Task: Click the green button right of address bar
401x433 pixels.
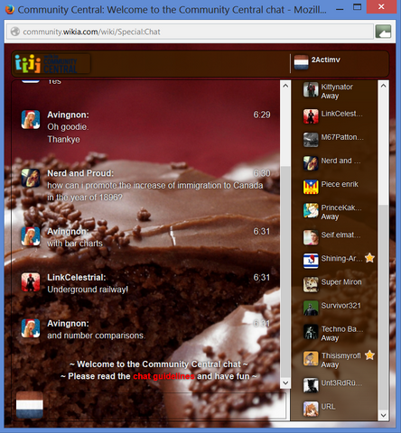Action: click(383, 32)
